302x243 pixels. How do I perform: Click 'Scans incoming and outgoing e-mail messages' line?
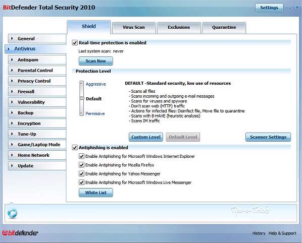[x=172, y=96]
